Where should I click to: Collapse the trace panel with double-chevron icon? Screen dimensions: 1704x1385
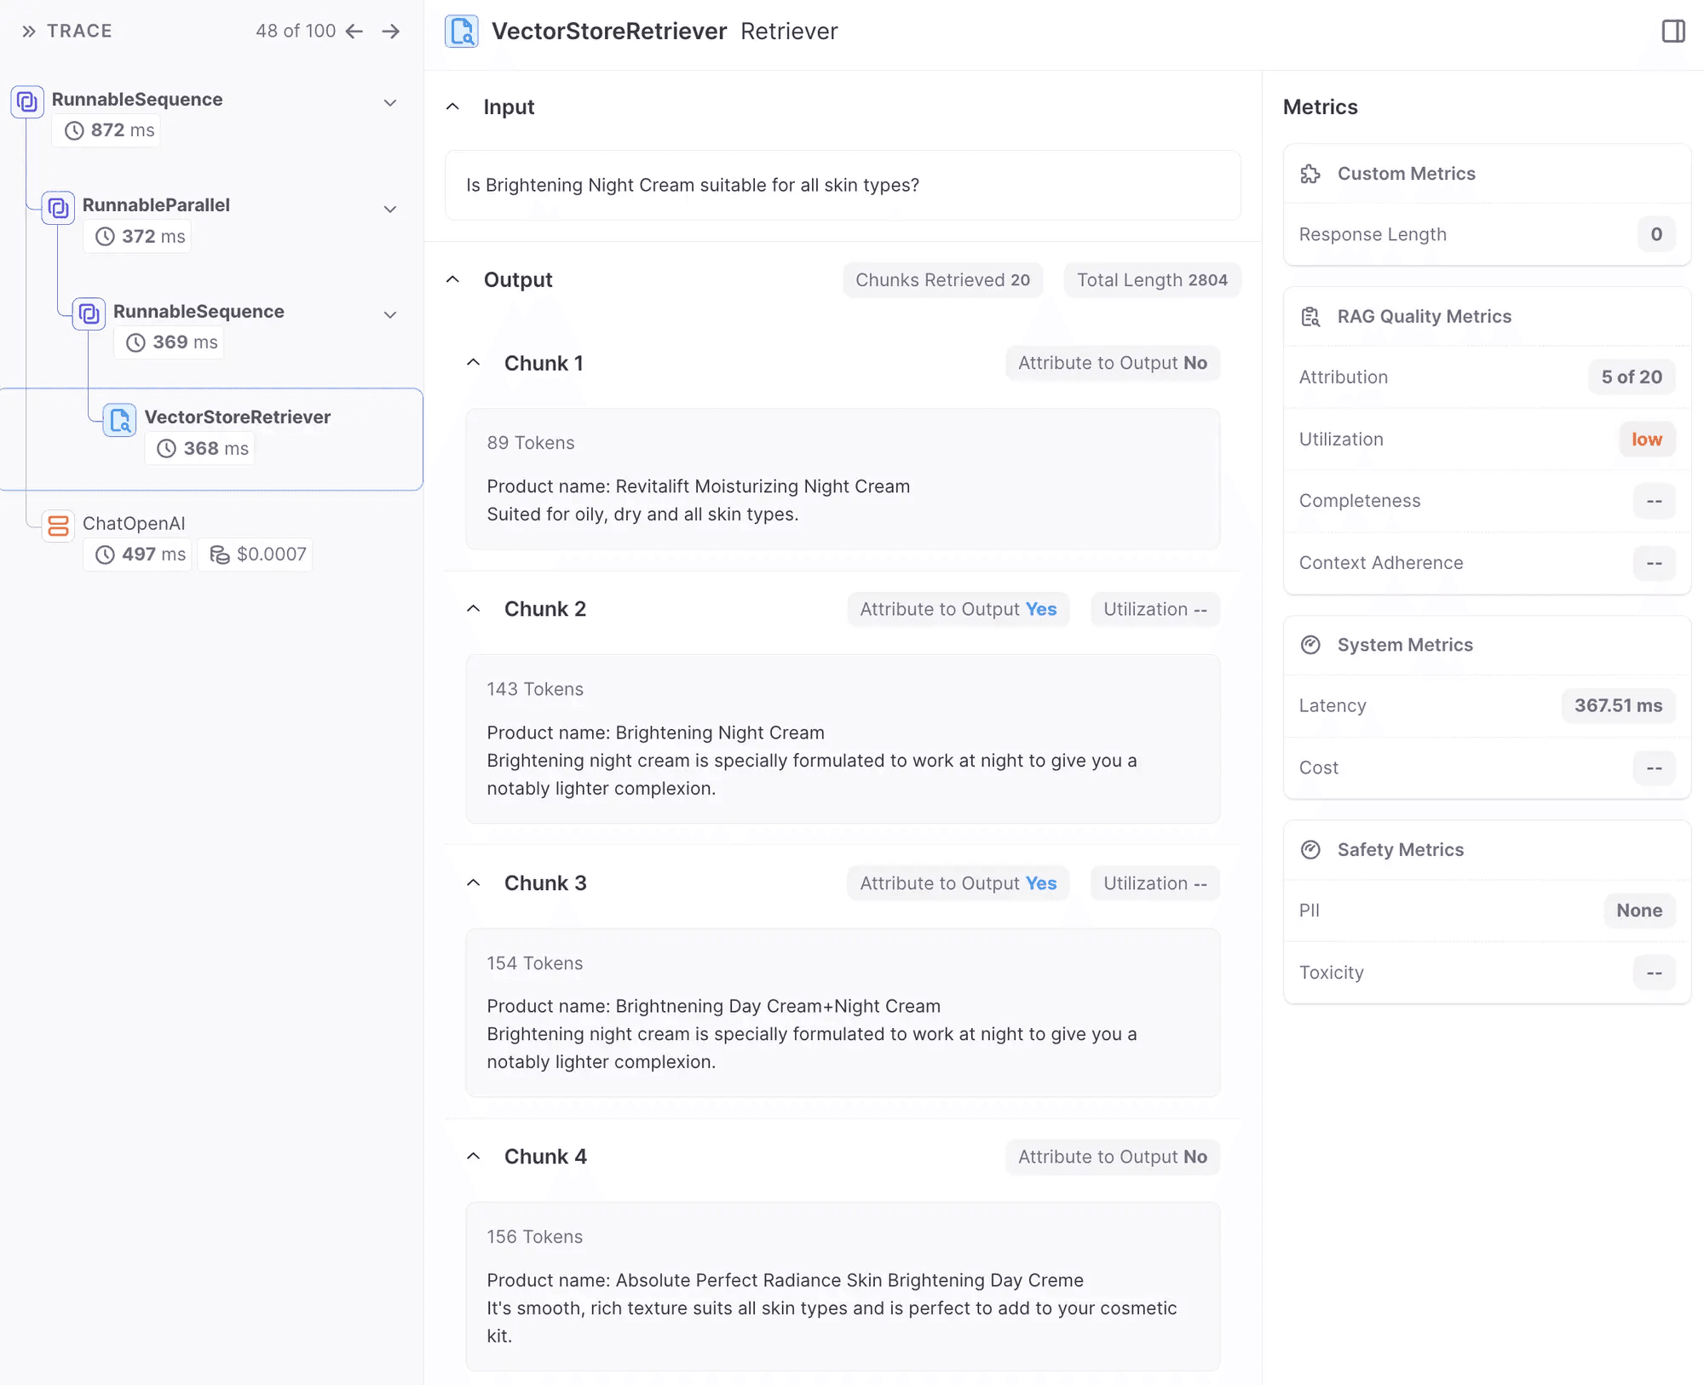(29, 32)
